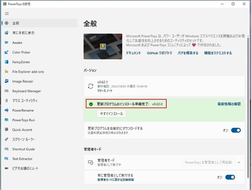Image resolution: width=251 pixels, height=190 pixels.
Task: Click PowerToys を管理者として再起動 button
Action: [x=208, y=163]
